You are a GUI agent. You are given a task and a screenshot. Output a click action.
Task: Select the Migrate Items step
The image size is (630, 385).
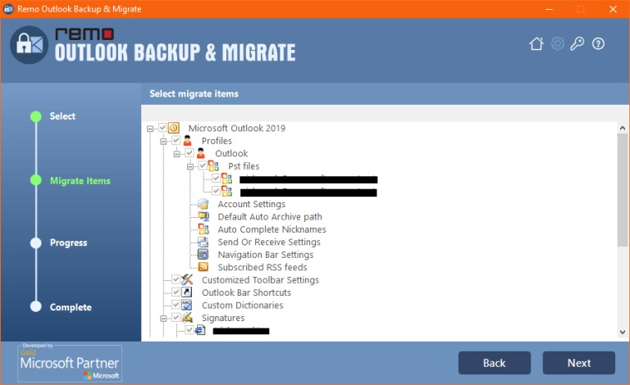80,181
